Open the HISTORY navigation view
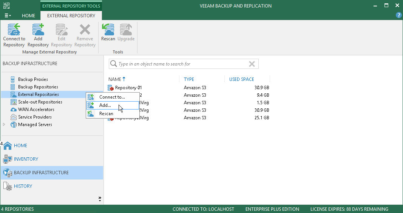Image resolution: width=403 pixels, height=213 pixels. [x=23, y=186]
